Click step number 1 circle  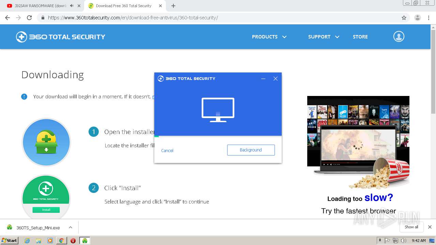point(94,132)
